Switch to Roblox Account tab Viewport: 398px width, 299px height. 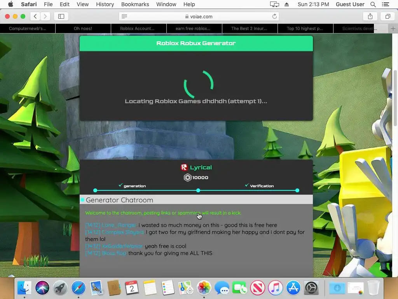point(139,28)
